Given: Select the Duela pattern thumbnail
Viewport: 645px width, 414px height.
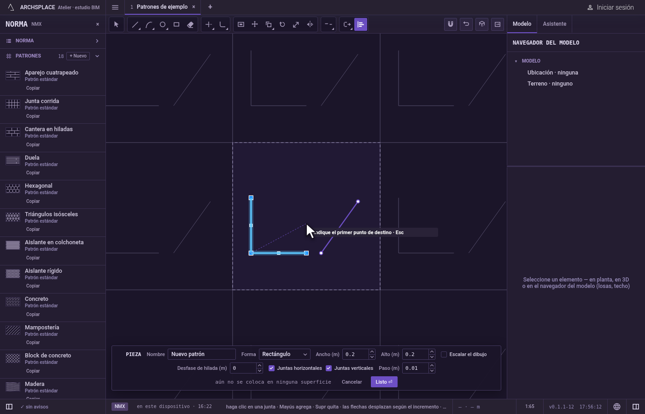Looking at the screenshot, I should [x=13, y=161].
